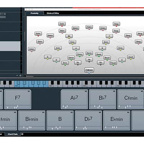Pick the Emin chord suggestion bubble
Screen dimensions: 144x144
(72, 42)
